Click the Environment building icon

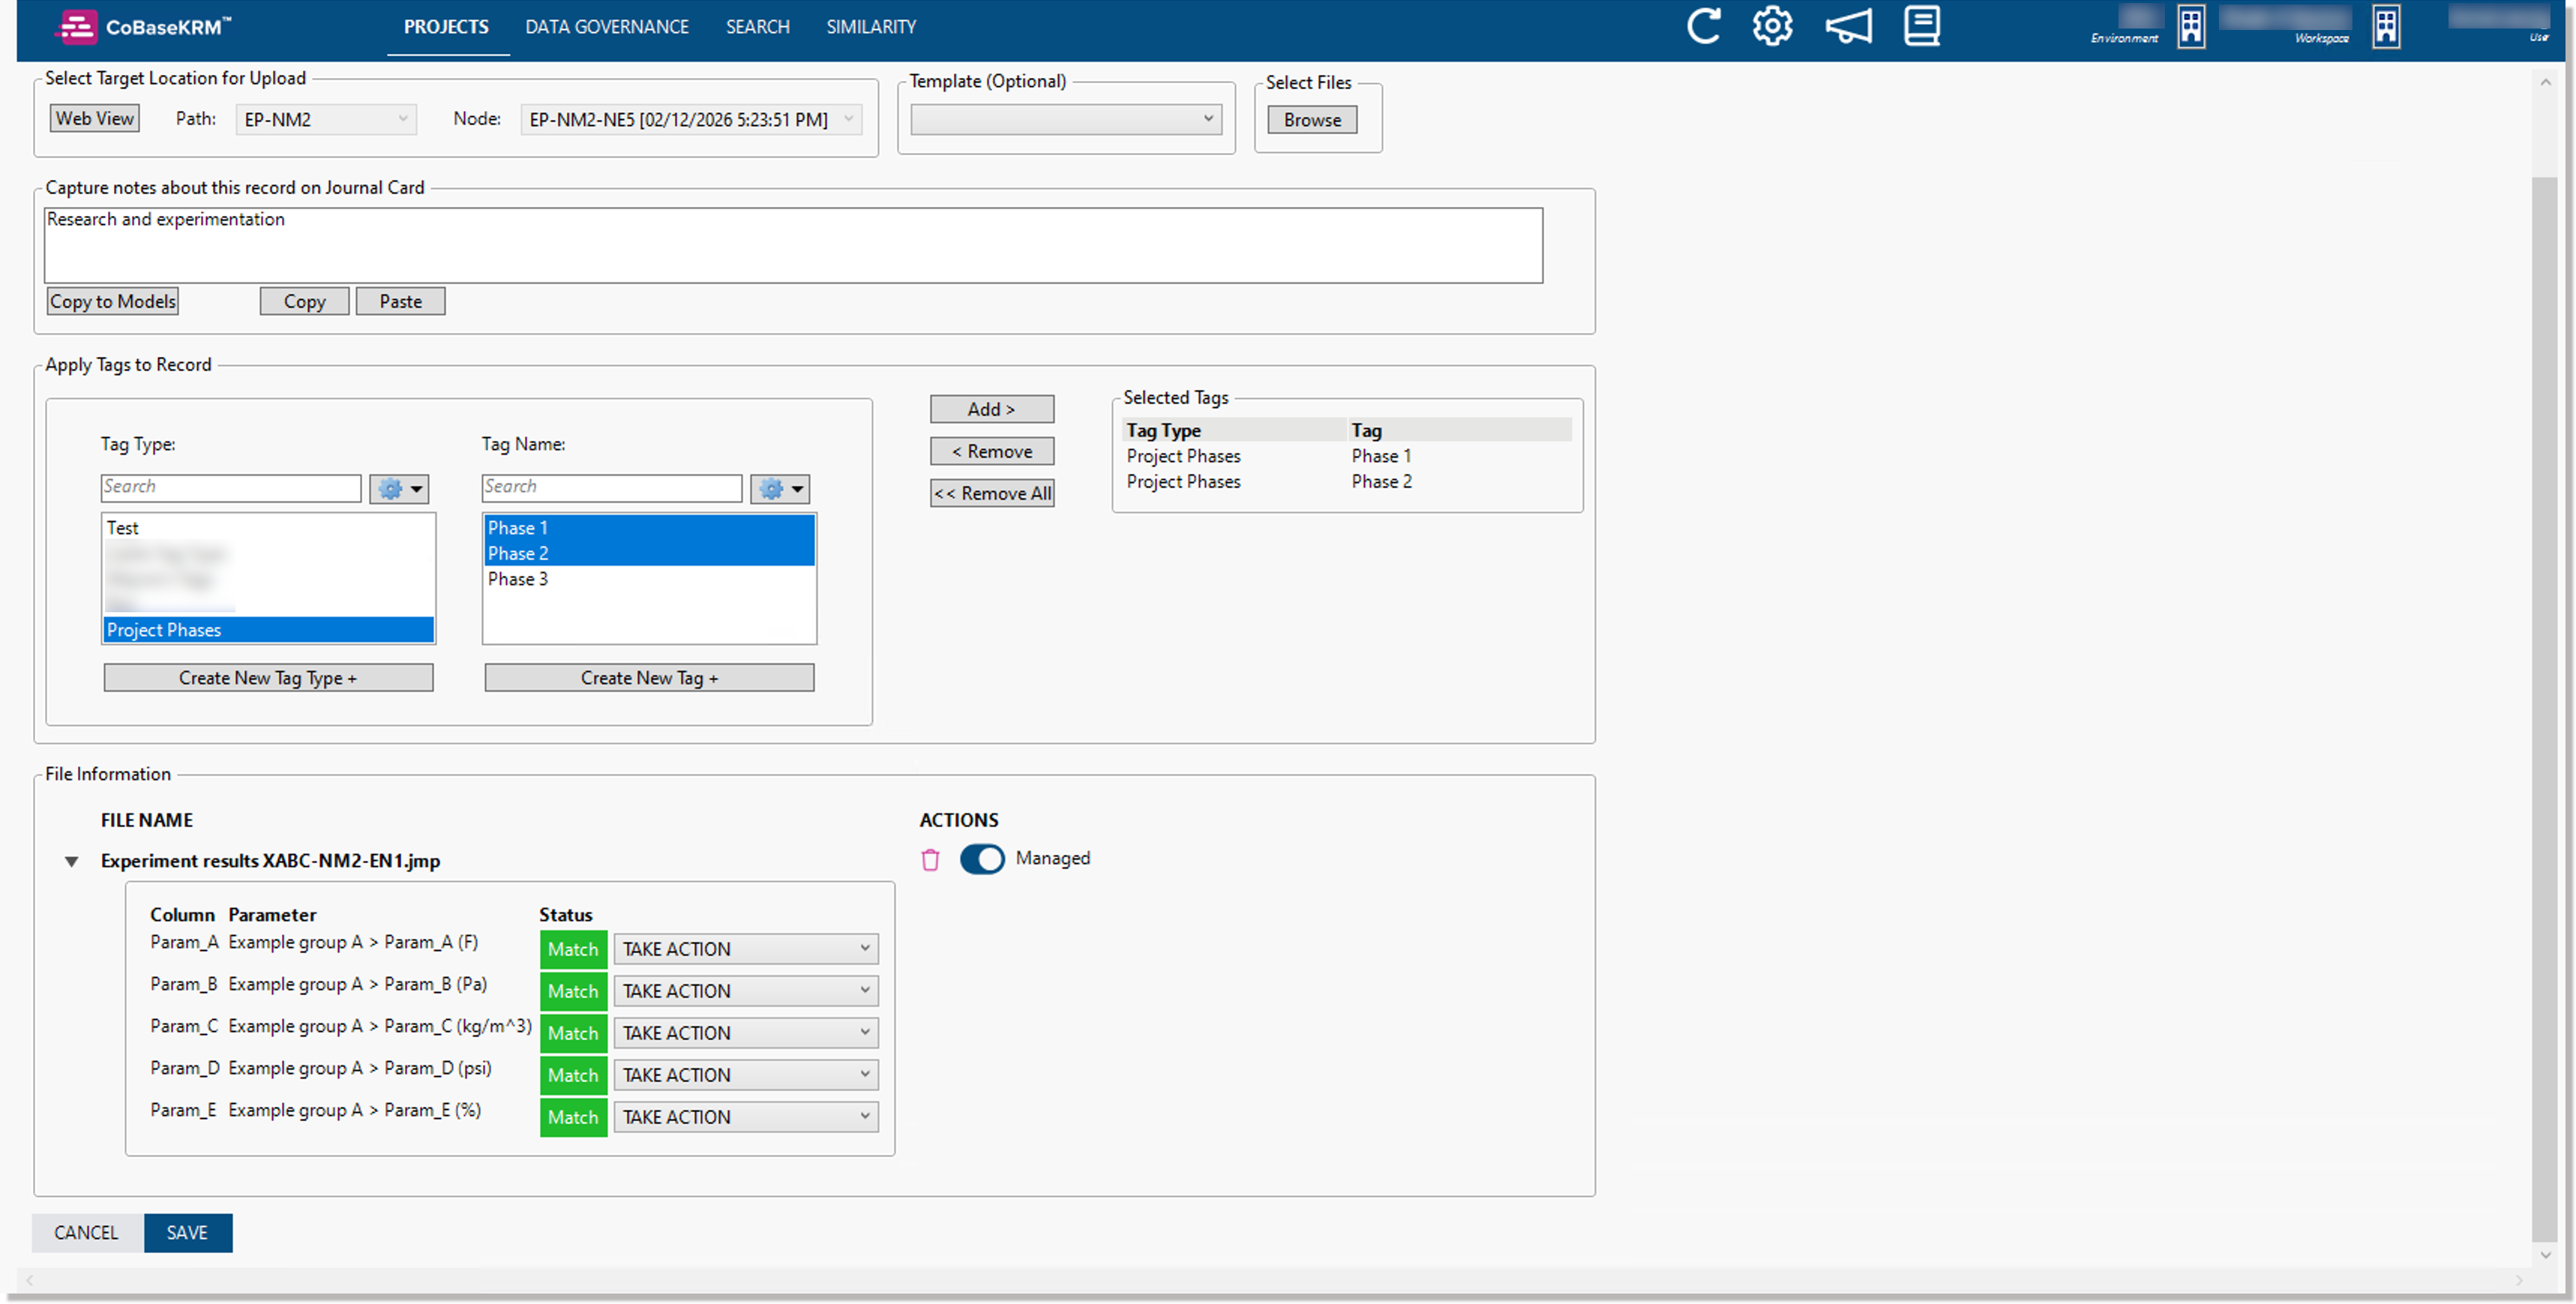coord(2191,27)
